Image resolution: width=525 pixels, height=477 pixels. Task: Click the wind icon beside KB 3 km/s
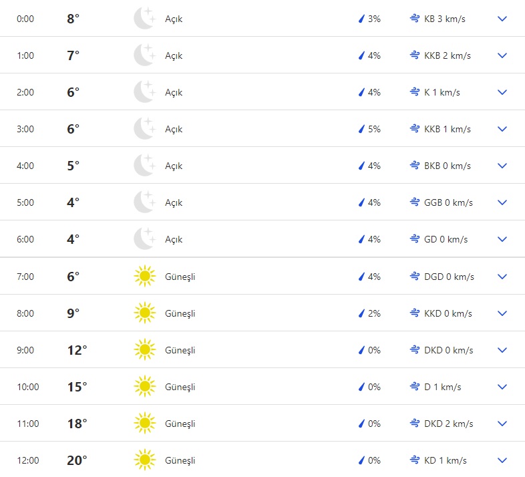click(x=414, y=19)
